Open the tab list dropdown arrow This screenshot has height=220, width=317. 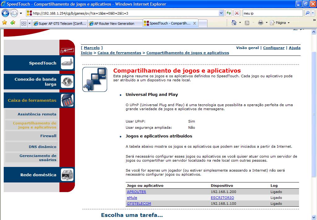(x=29, y=24)
